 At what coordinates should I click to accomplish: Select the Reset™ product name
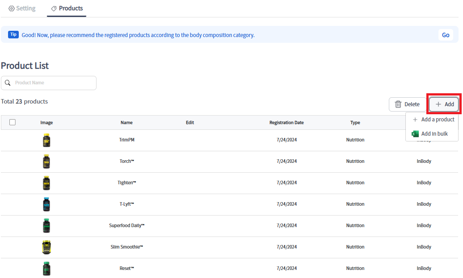126,268
